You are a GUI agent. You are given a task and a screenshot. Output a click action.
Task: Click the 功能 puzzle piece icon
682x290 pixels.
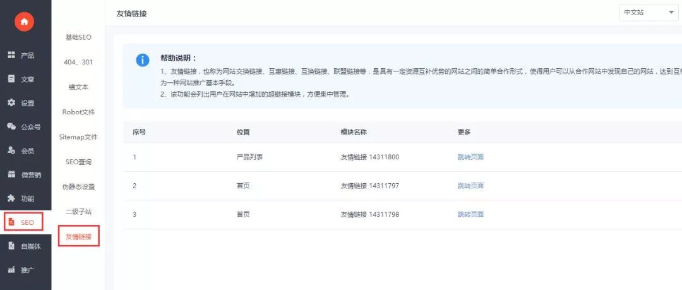click(12, 198)
